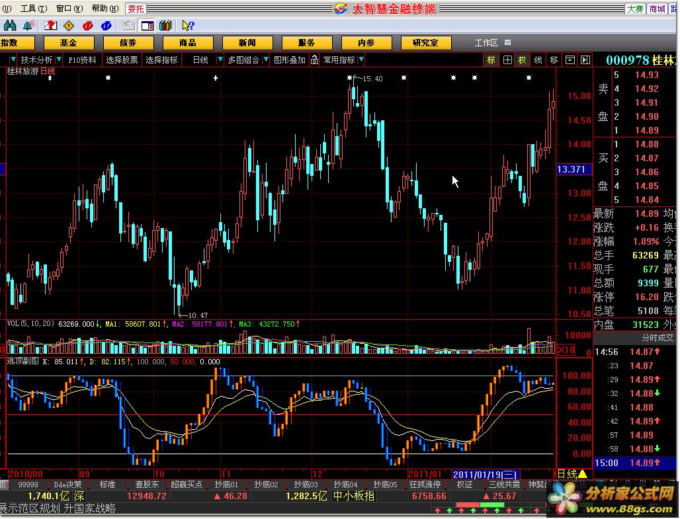The height and width of the screenshot is (519, 680).
Task: Switch to the 三线共震 indicator tab
Action: pyautogui.click(x=504, y=485)
